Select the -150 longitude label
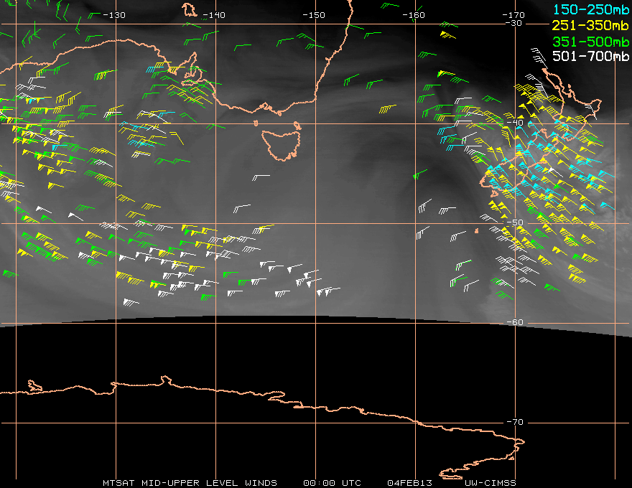This screenshot has width=632, height=488. (x=314, y=15)
